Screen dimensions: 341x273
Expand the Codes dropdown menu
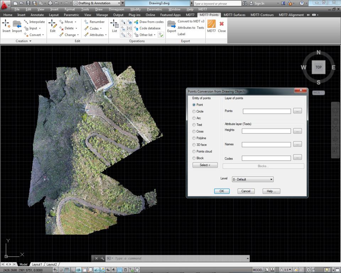tap(101, 28)
